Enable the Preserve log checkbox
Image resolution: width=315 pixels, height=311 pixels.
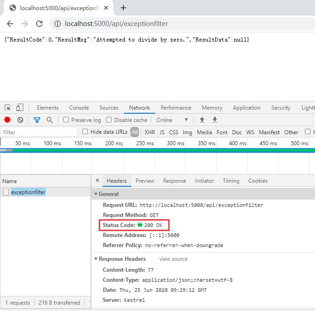click(x=66, y=120)
